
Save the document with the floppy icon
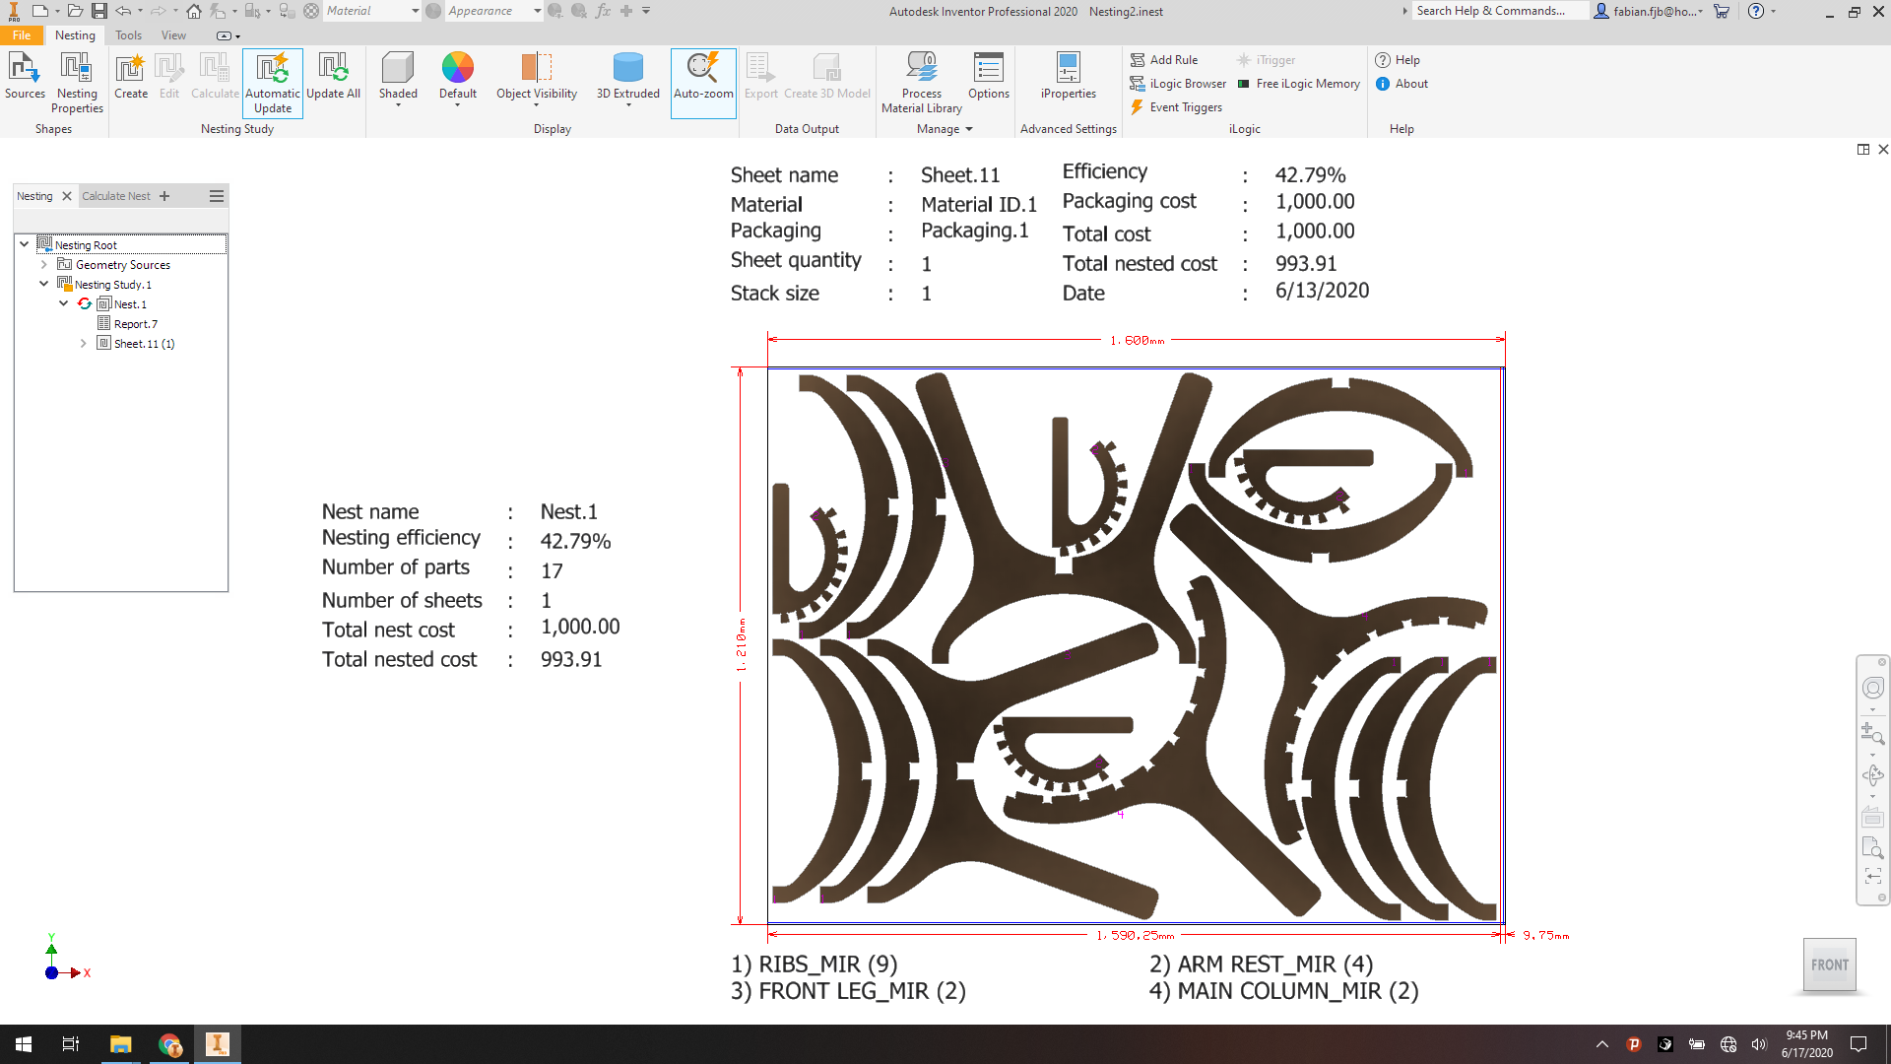(x=98, y=11)
